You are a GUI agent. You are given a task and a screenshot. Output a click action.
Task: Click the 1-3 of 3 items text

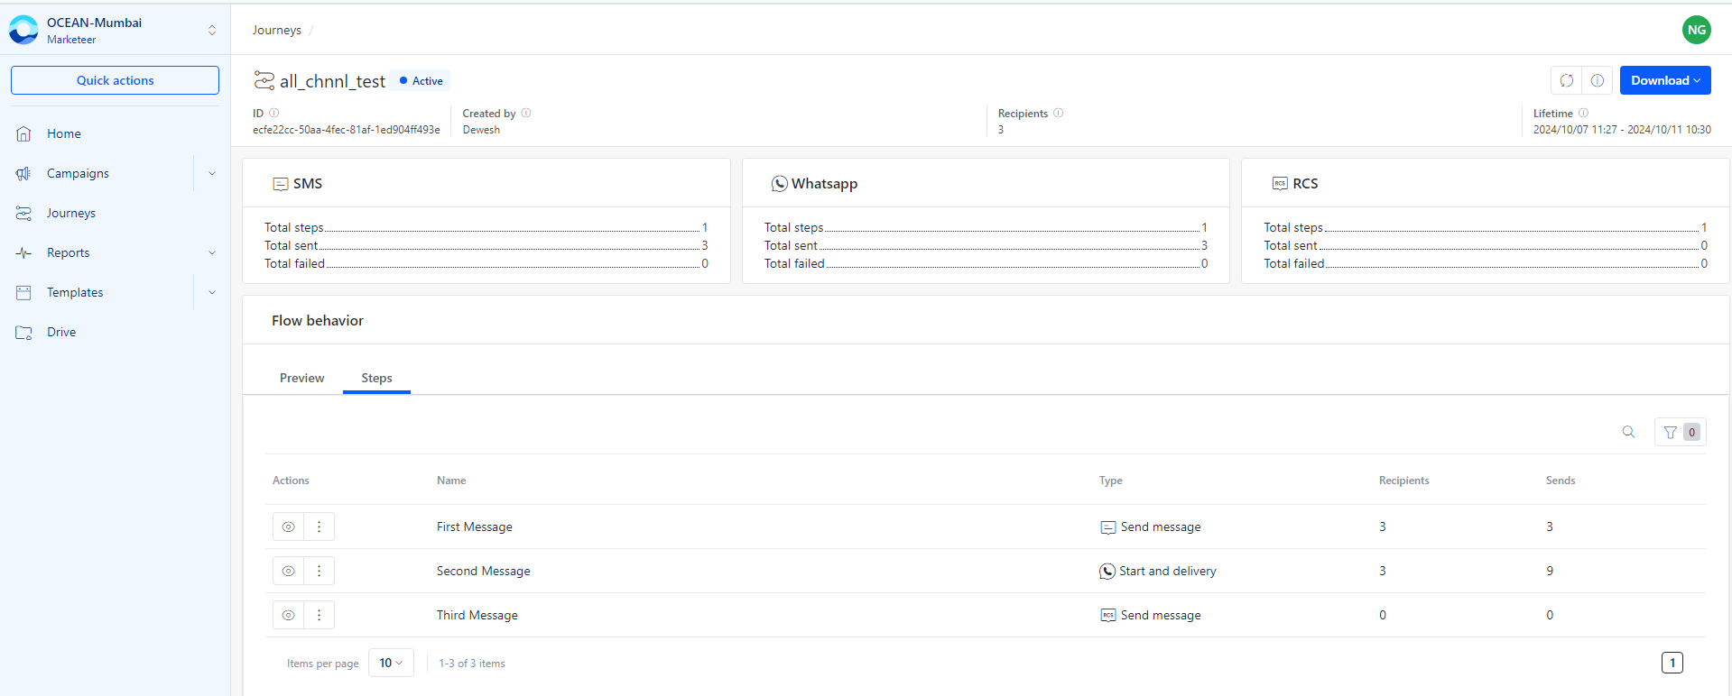click(x=472, y=664)
